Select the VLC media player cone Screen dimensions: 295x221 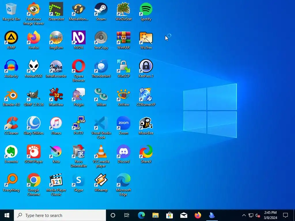[101, 151]
